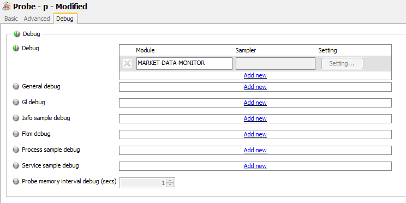Enable the Process sample debug indicator
This screenshot has width=406, height=203.
pyautogui.click(x=16, y=150)
